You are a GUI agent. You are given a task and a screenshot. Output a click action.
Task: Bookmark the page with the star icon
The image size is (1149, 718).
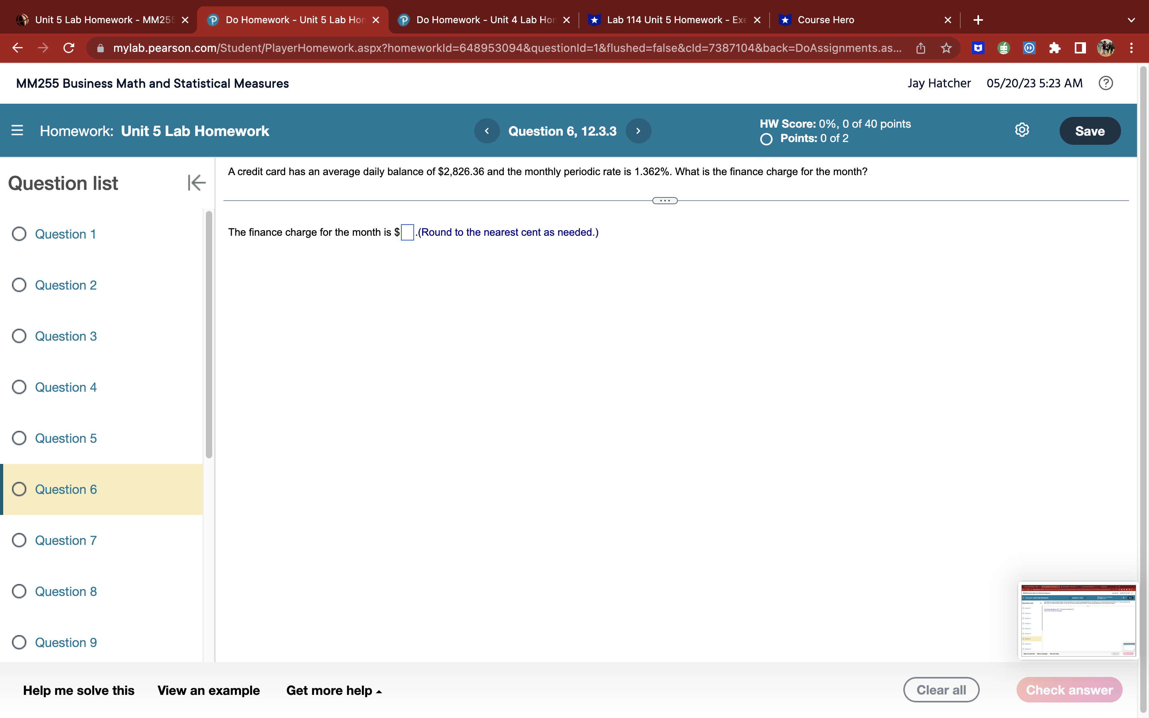click(946, 47)
